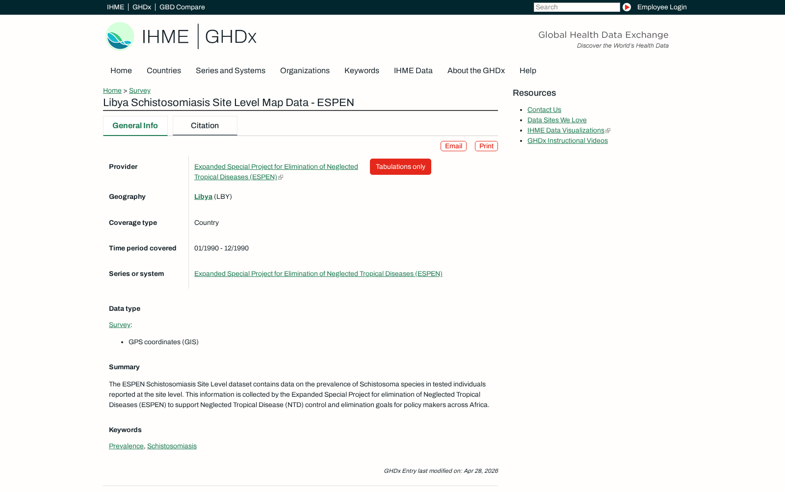Click the '01/1990 - 12/1990' time period value
Screen dimensions: 785x491
coord(221,248)
